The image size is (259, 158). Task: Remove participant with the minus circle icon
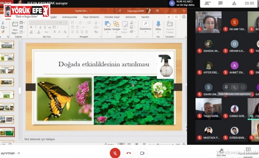pos(242,87)
